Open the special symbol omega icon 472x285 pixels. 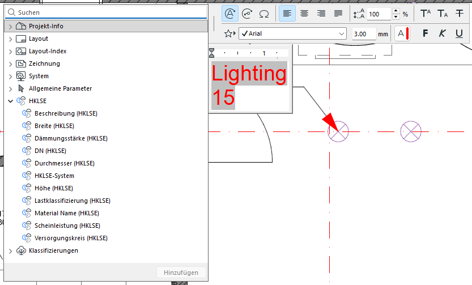264,14
